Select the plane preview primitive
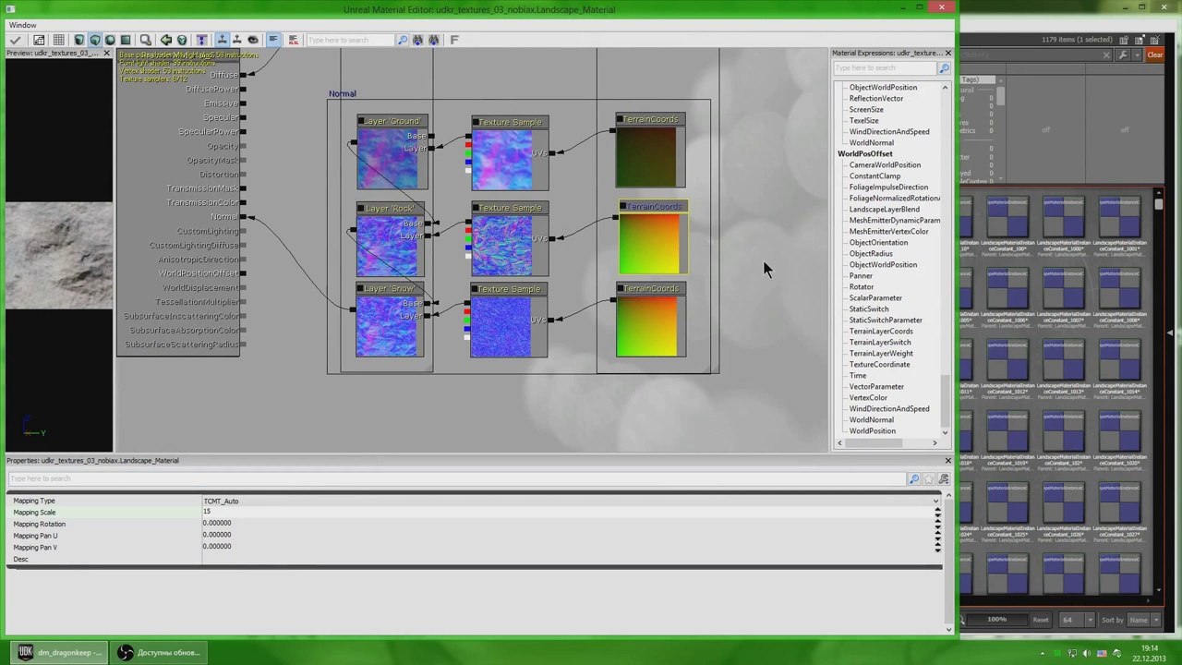Screen dimensions: 1182x665 [x=126, y=40]
